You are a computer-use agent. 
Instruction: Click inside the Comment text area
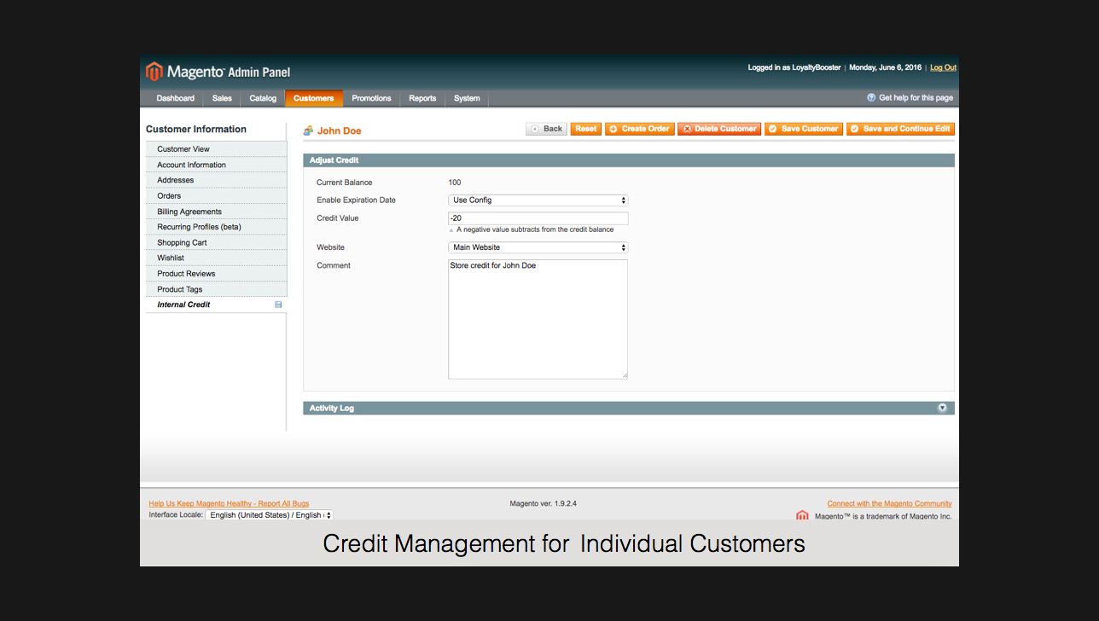click(x=538, y=319)
